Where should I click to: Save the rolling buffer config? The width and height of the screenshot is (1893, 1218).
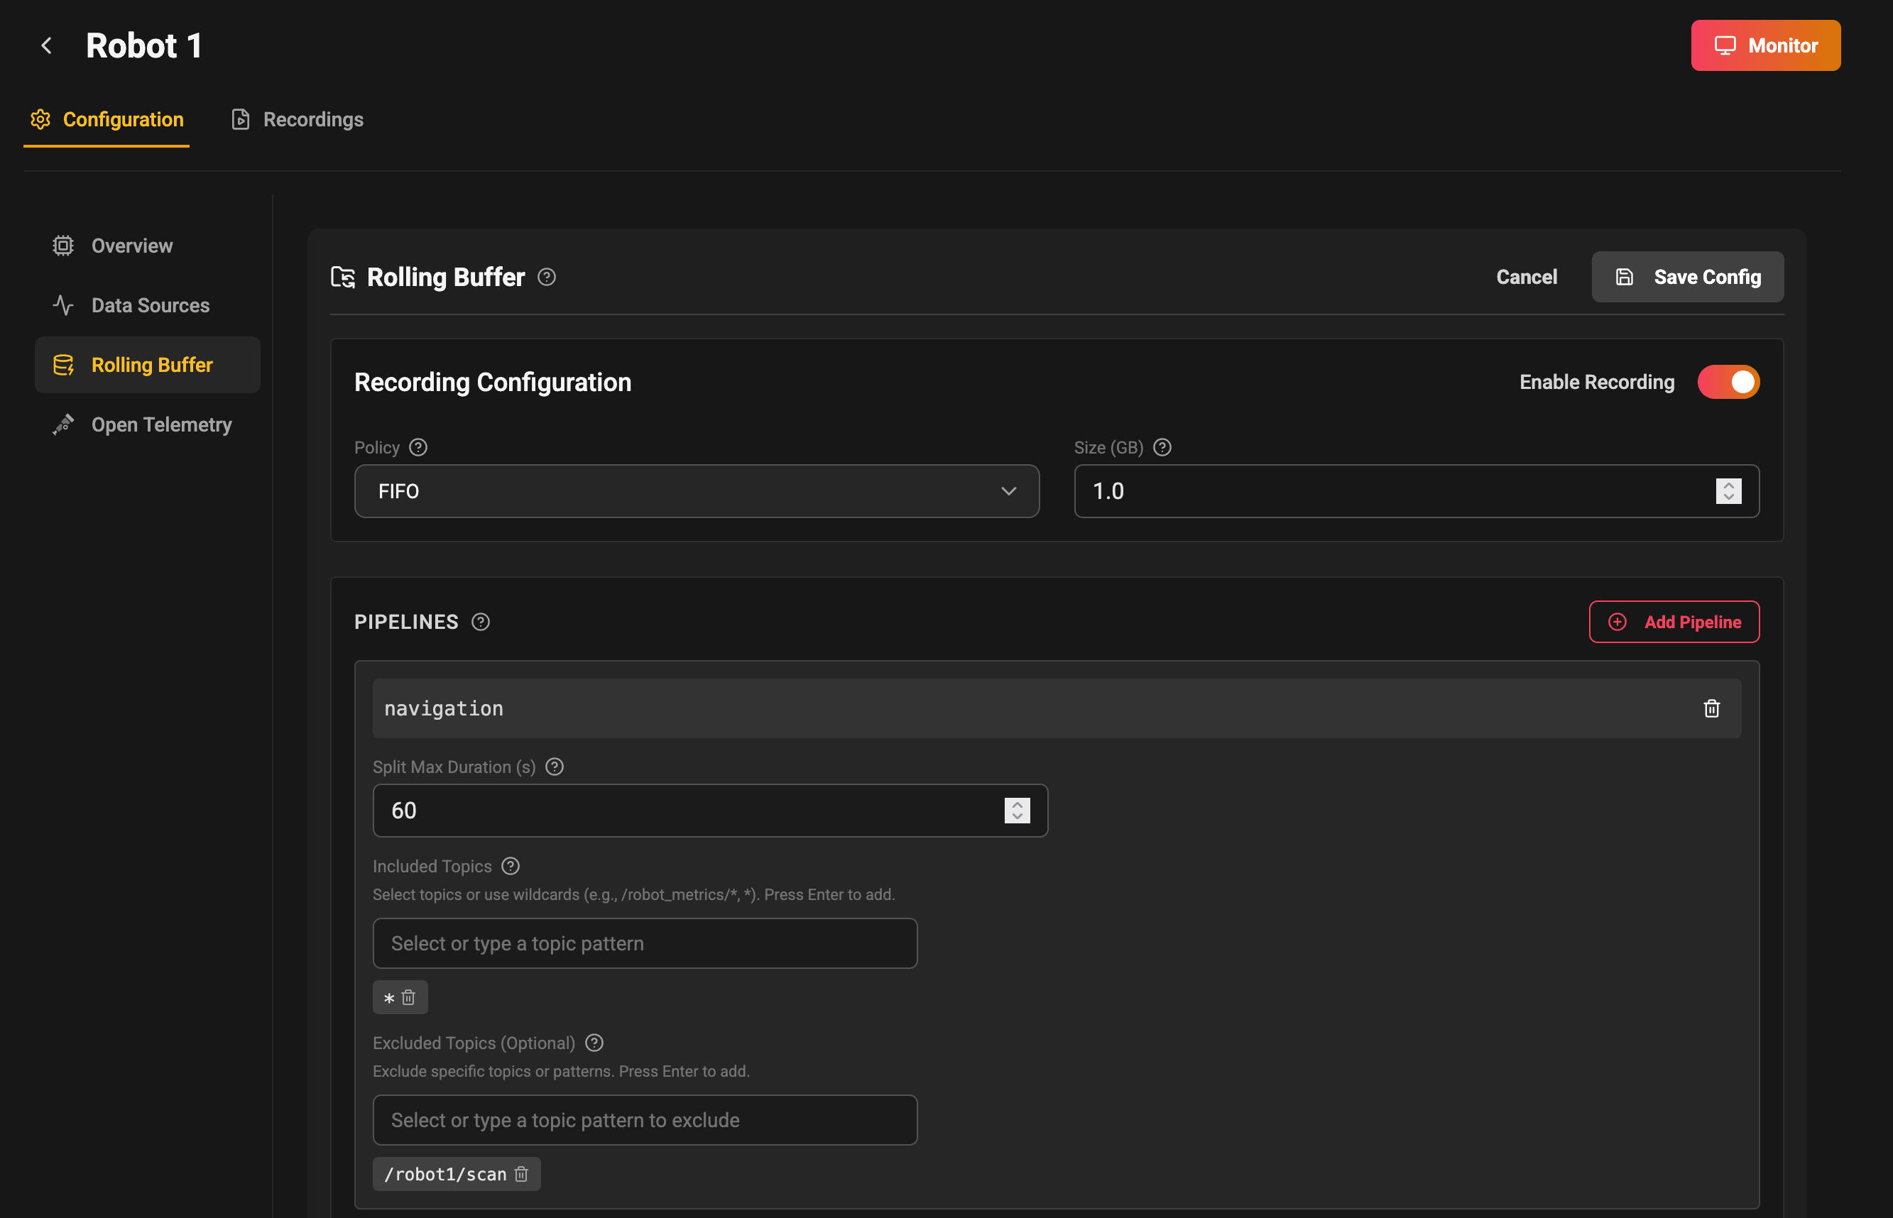coord(1686,277)
